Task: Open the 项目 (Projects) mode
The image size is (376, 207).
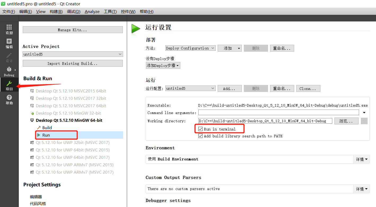Action: pyautogui.click(x=9, y=85)
